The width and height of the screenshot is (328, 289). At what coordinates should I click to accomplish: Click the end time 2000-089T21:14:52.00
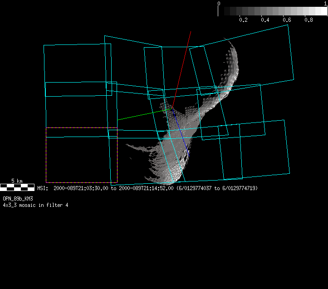[x=146, y=188]
